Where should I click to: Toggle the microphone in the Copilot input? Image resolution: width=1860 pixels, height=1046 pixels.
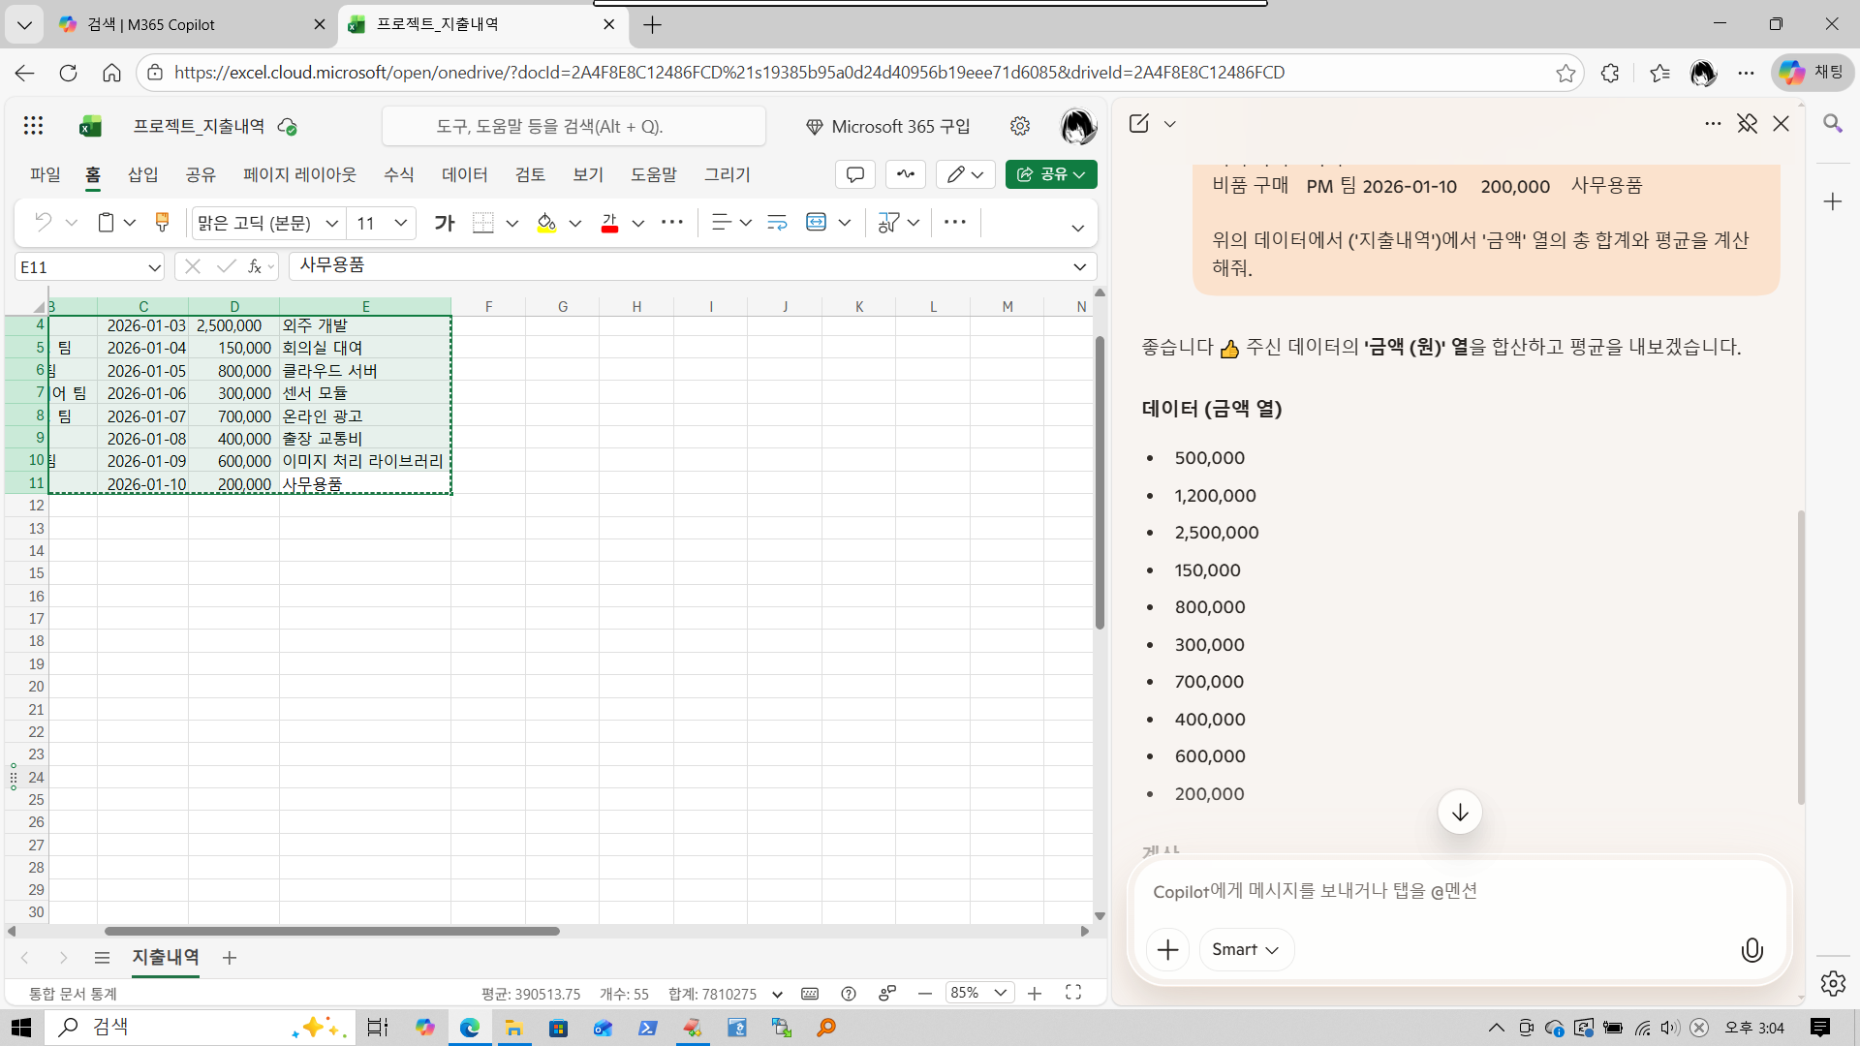point(1751,949)
